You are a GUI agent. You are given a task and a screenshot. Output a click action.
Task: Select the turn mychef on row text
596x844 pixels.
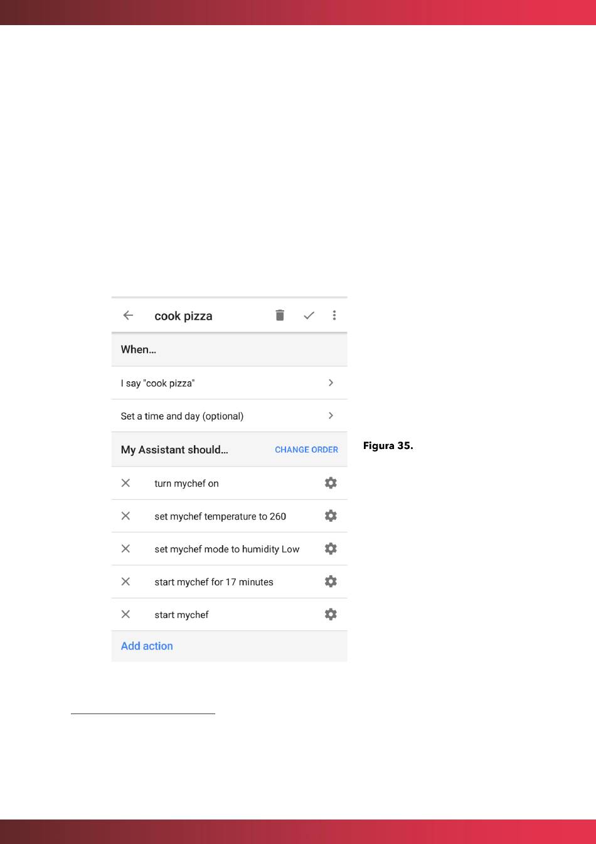(186, 484)
